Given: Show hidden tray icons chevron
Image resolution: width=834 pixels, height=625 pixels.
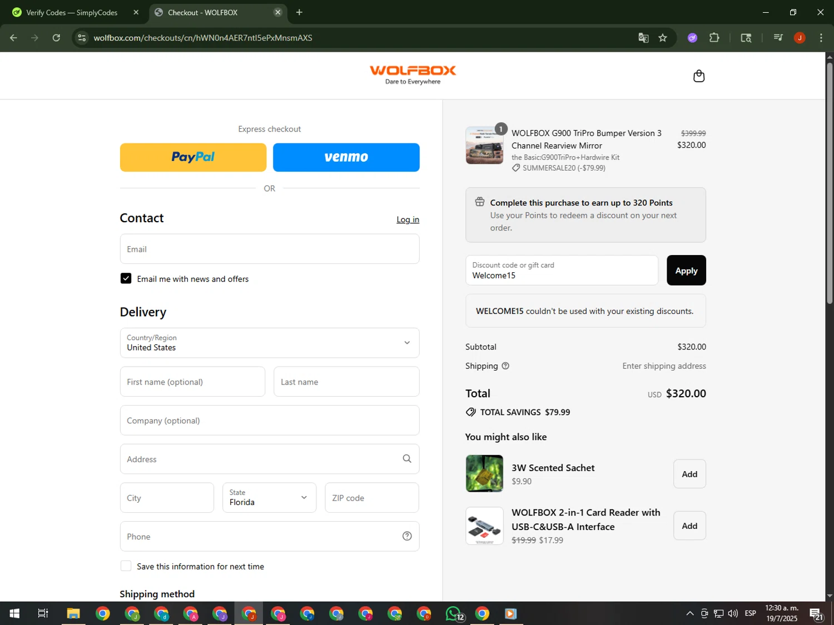Looking at the screenshot, I should pyautogui.click(x=690, y=613).
